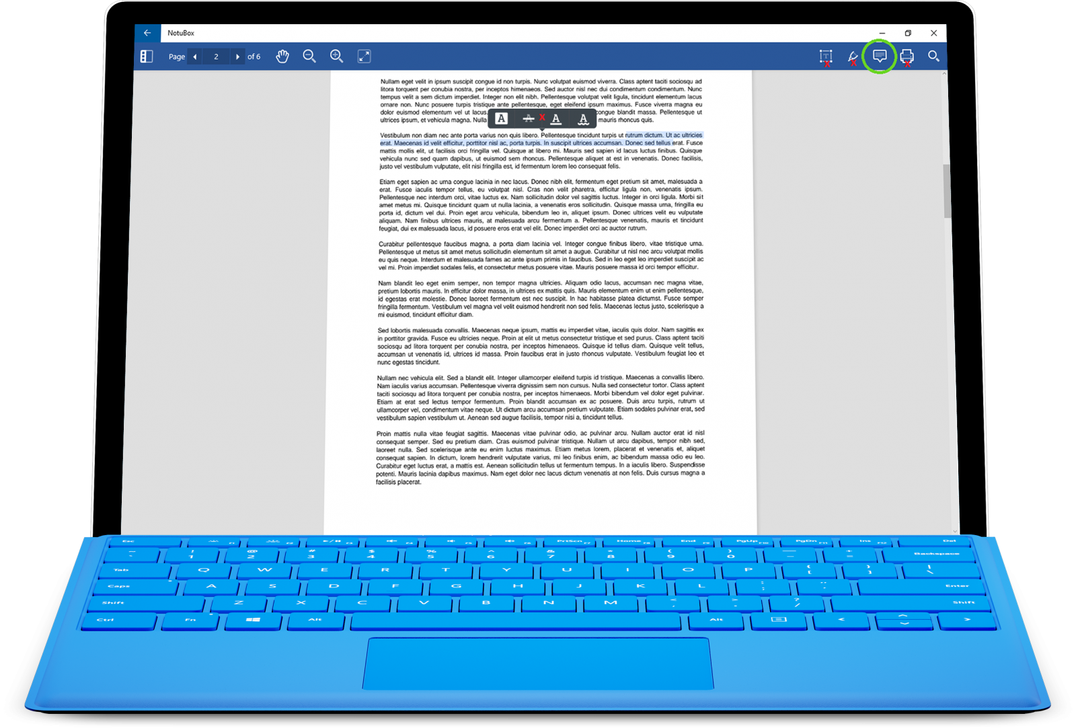Go to the previous page arrow
Screen dimensions: 1076x728
point(195,56)
